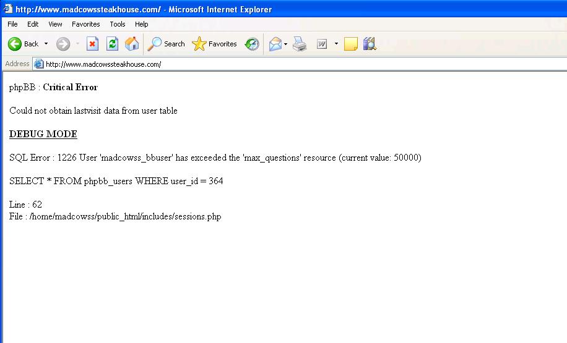Open the Search magnifier tool
The image size is (567, 343).
(167, 44)
